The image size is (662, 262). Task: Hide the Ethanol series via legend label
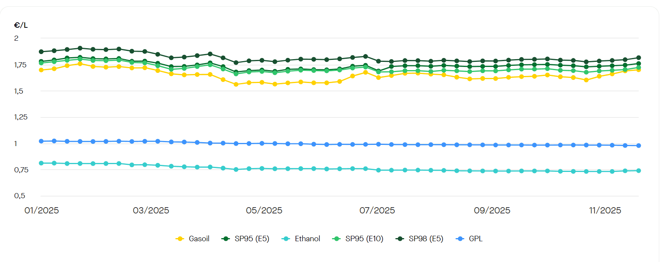pyautogui.click(x=307, y=239)
